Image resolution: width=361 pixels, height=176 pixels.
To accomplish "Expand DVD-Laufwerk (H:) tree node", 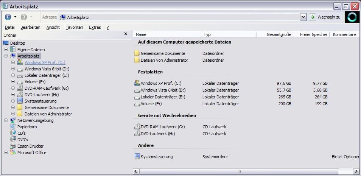I will point(13,95).
